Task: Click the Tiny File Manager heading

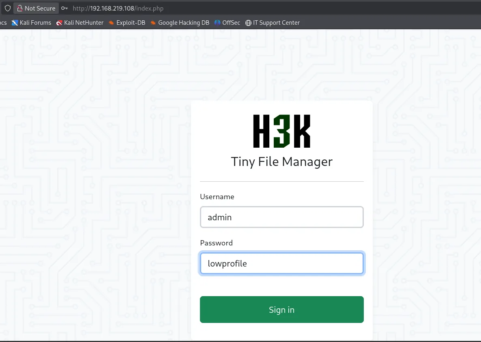Action: tap(281, 161)
